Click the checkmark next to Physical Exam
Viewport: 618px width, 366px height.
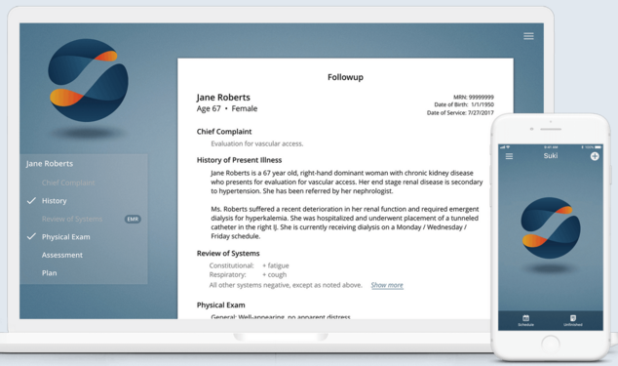tap(31, 236)
